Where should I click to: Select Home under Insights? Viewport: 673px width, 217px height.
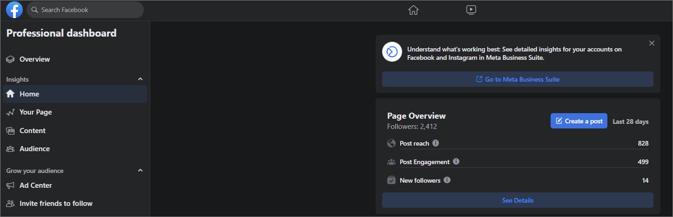click(x=75, y=94)
